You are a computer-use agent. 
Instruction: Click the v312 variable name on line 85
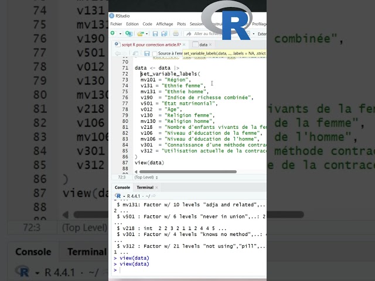(146, 151)
